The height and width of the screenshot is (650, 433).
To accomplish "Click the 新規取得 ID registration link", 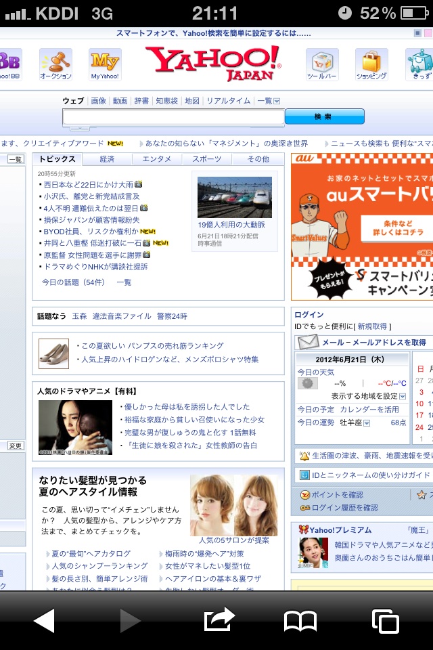I will coord(372,326).
